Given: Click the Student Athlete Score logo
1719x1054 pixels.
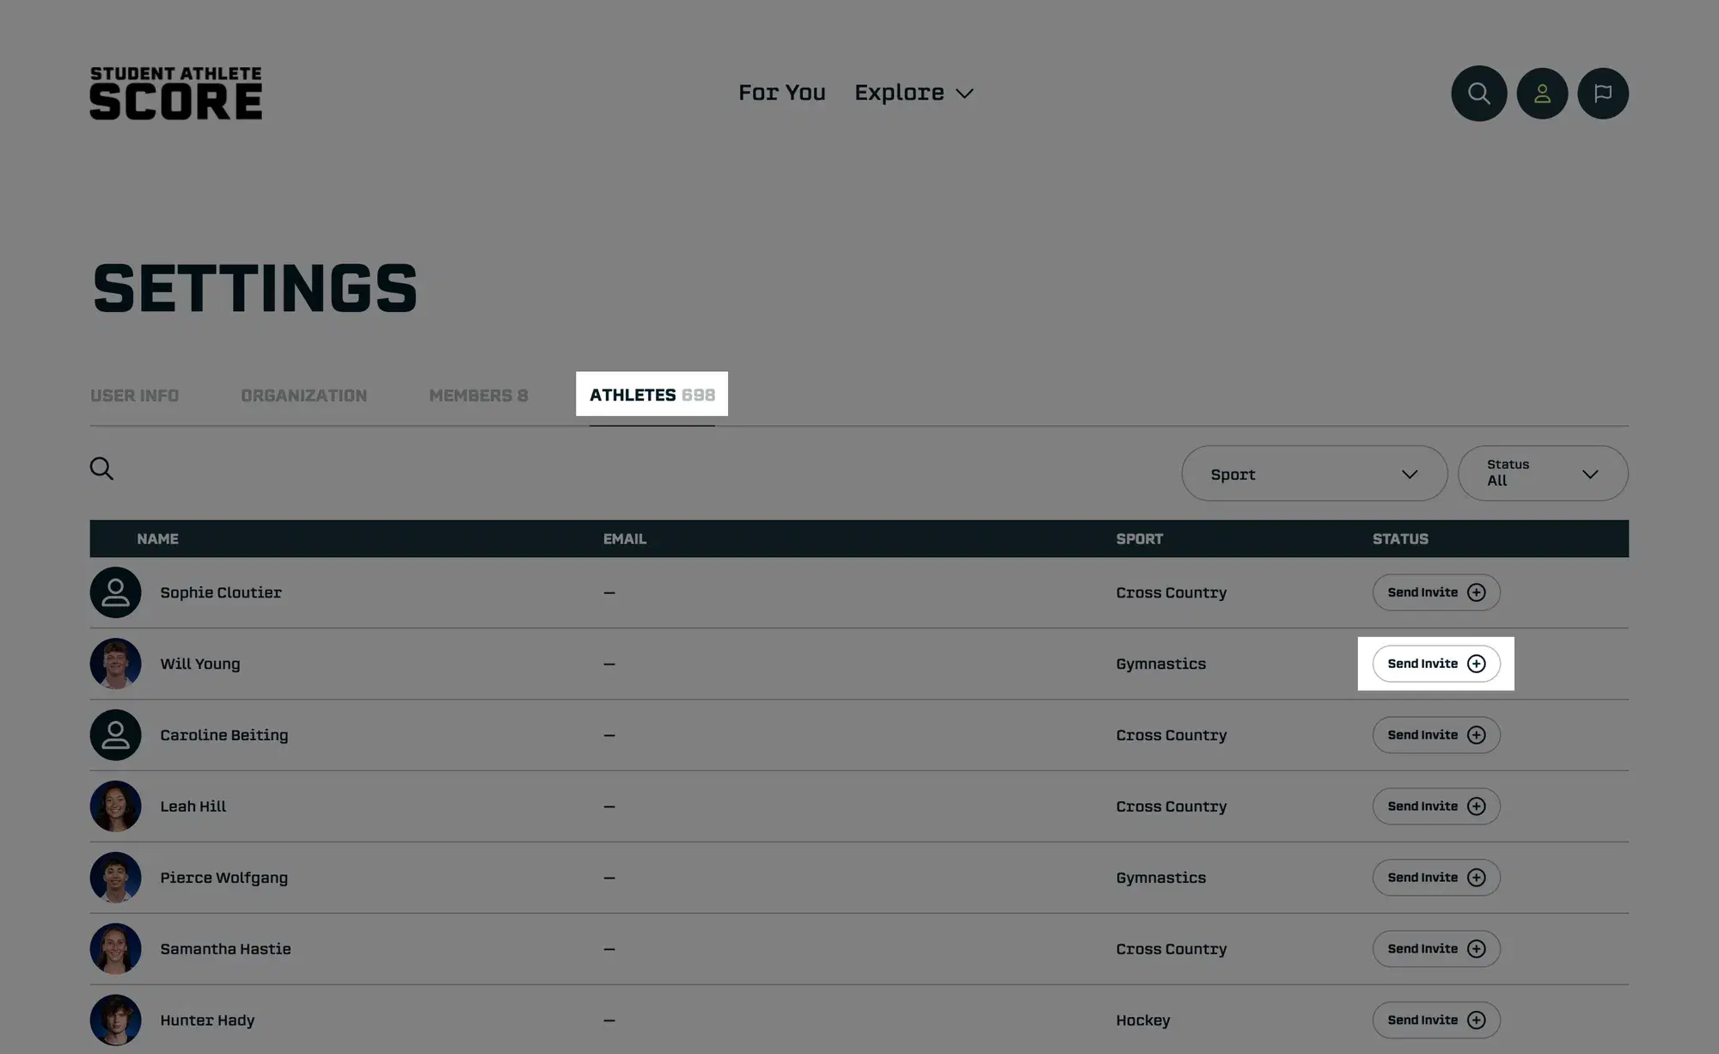Looking at the screenshot, I should [176, 93].
